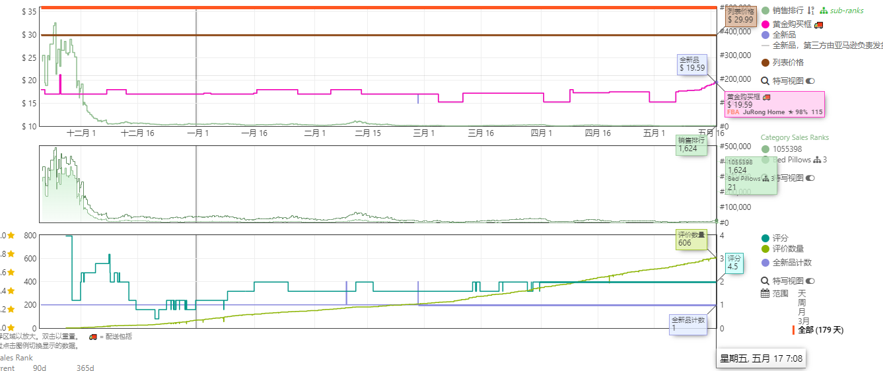The width and height of the screenshot is (883, 371).
Task: Toggle the 评价数量 review count series
Action: pyautogui.click(x=783, y=249)
